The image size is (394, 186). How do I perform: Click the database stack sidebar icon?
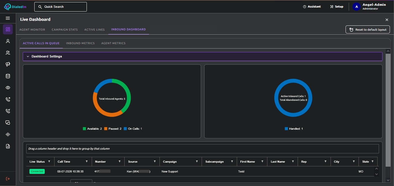pos(8,76)
